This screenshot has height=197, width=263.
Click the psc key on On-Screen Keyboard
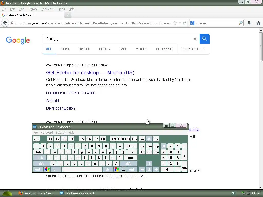pos(142,139)
